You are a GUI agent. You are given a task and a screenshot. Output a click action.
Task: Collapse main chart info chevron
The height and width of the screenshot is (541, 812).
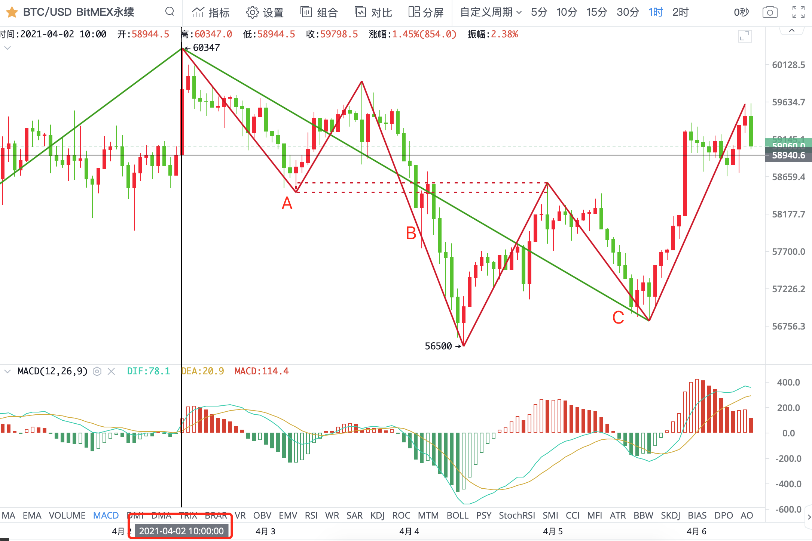click(x=7, y=48)
